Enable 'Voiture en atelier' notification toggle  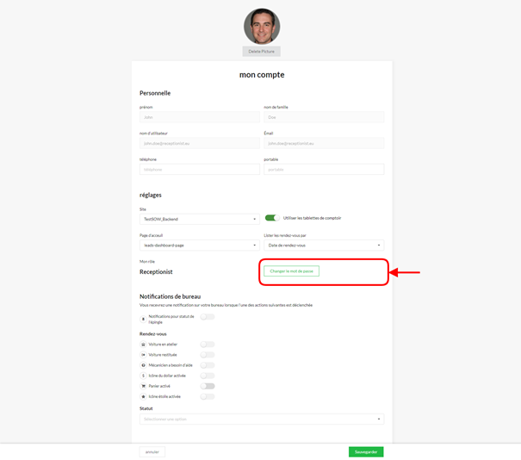click(208, 345)
